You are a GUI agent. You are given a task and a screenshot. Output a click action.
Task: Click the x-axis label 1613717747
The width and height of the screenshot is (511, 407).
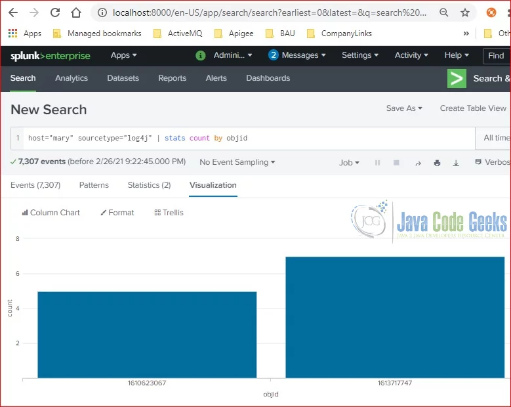click(395, 383)
